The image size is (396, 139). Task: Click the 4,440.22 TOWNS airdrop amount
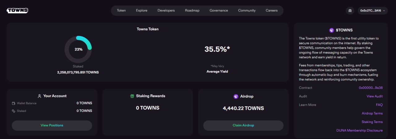[243, 108]
